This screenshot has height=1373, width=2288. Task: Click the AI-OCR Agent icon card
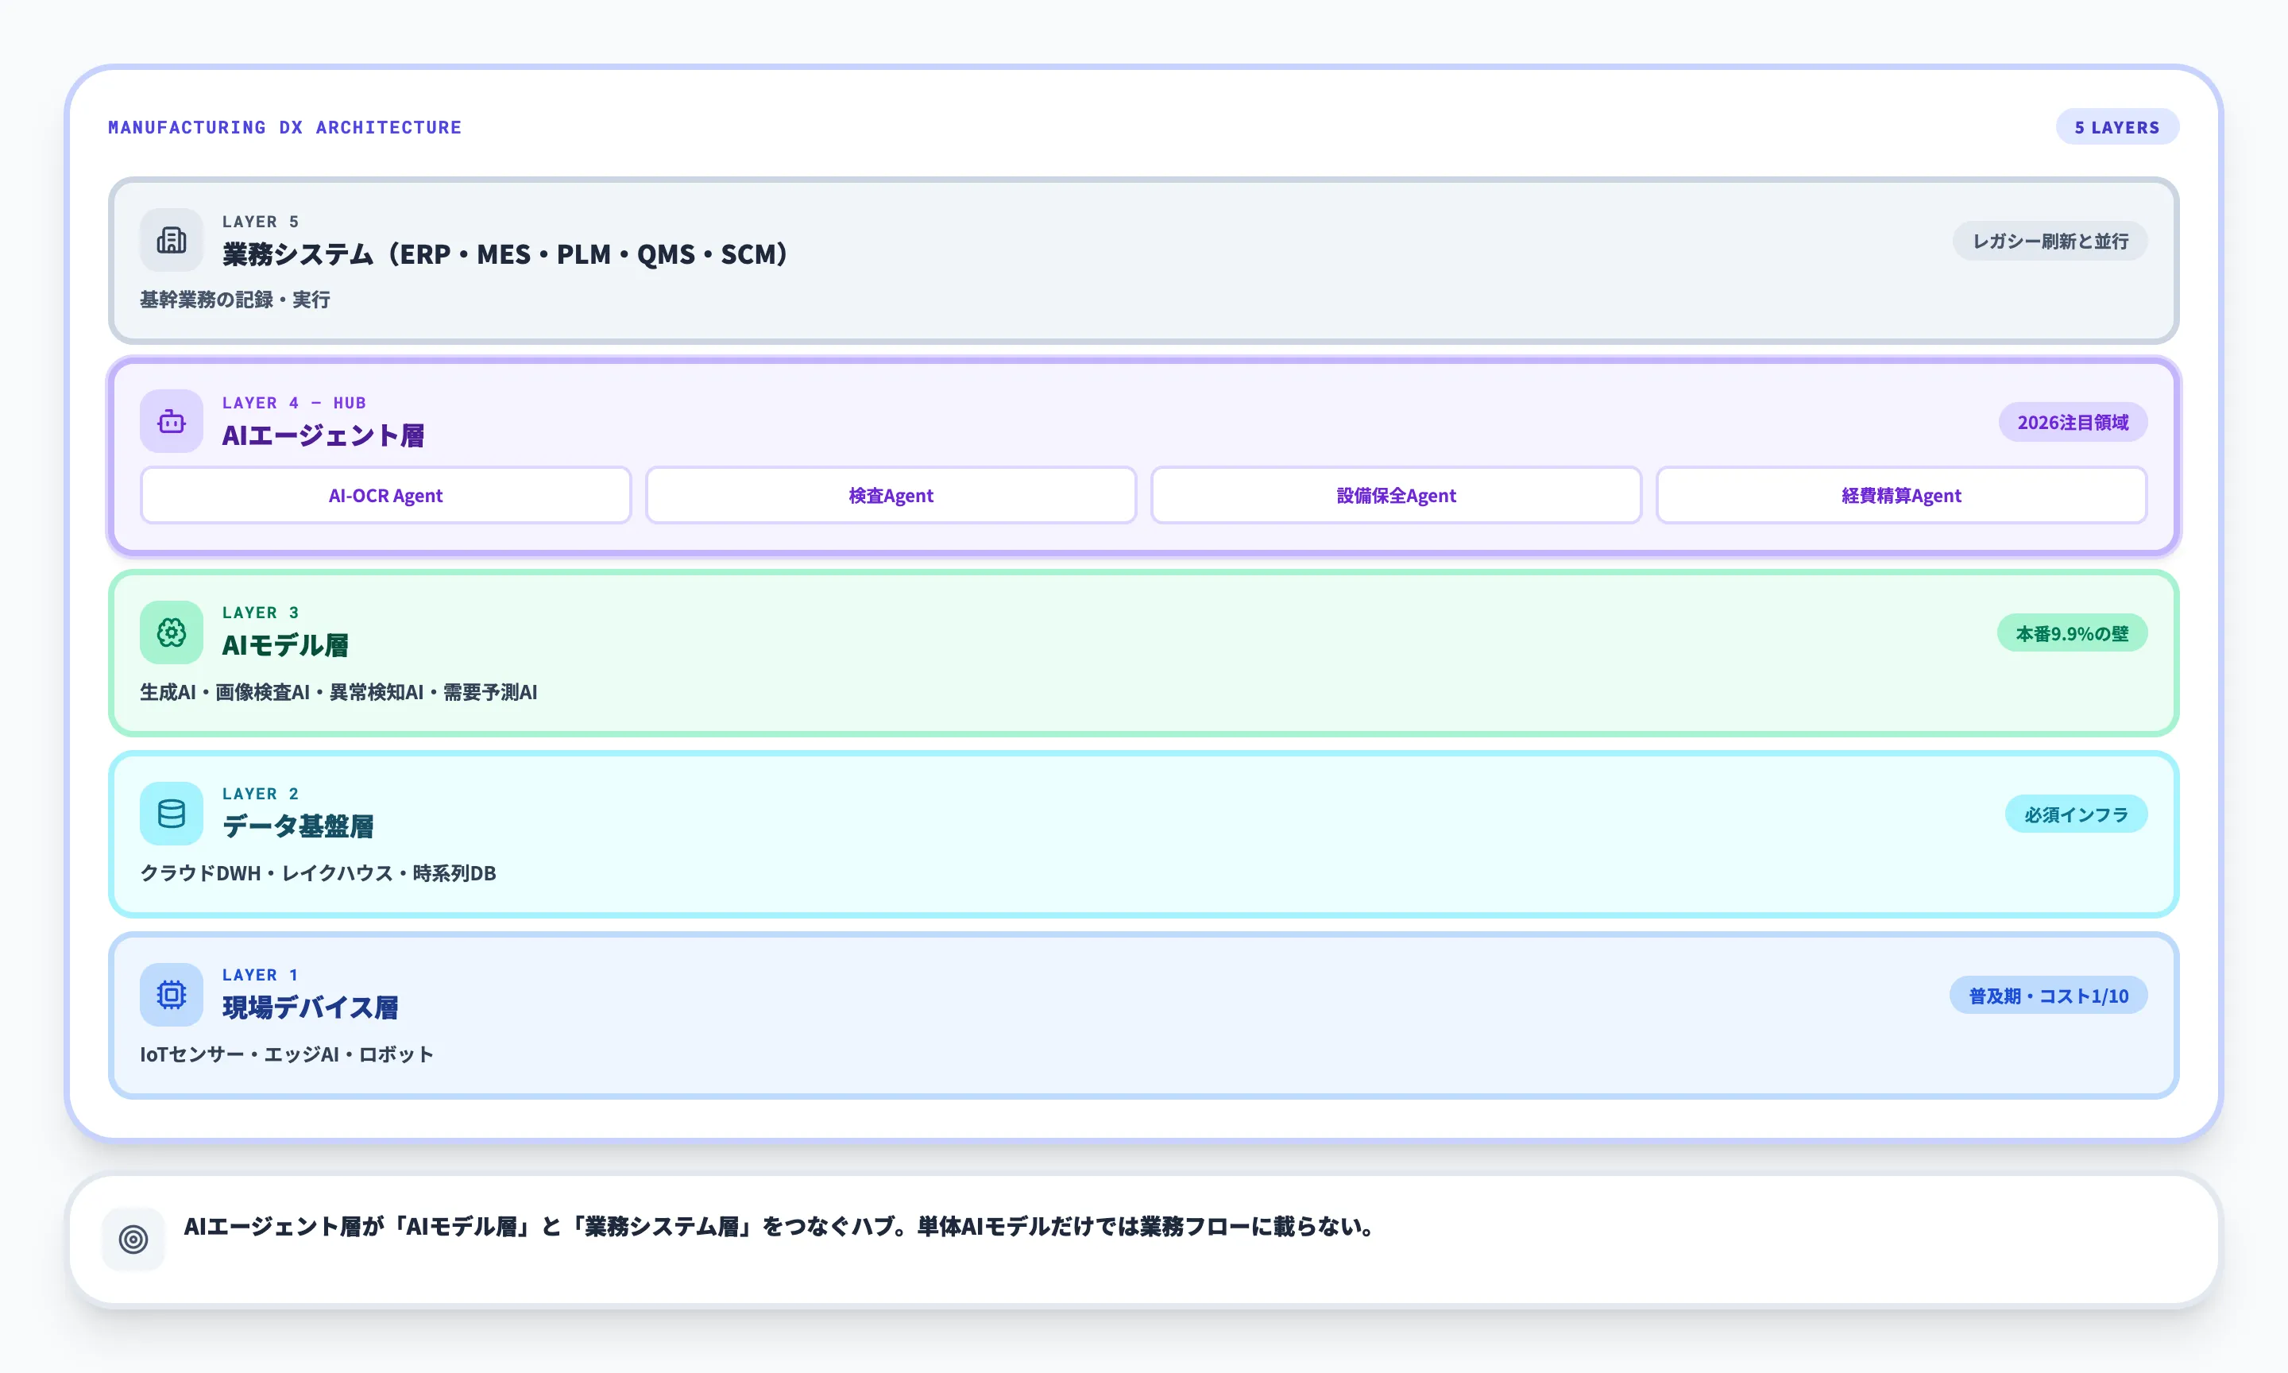(x=385, y=495)
